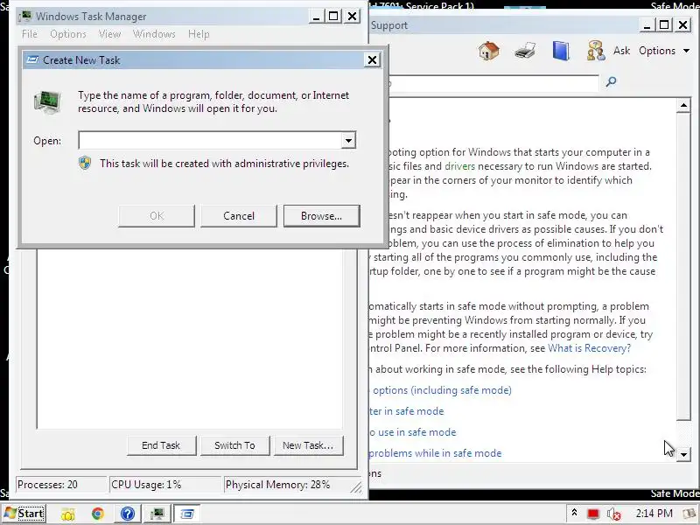Image resolution: width=700 pixels, height=525 pixels.
Task: Open Windows Explorer from the taskbar
Action: [x=68, y=514]
